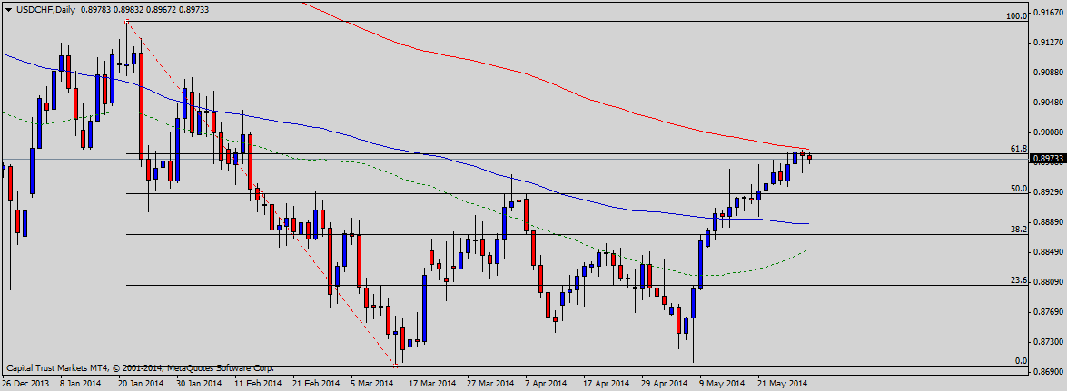
Task: Open the dropdown arrow beside USDCHF,Daily
Action: point(8,9)
